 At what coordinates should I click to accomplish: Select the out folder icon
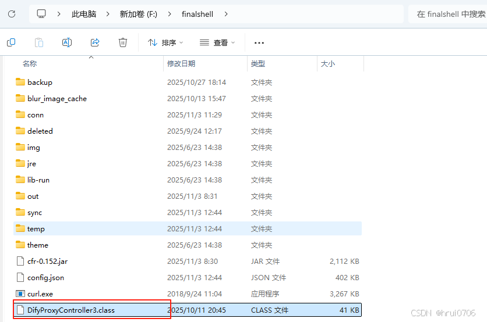coord(20,196)
